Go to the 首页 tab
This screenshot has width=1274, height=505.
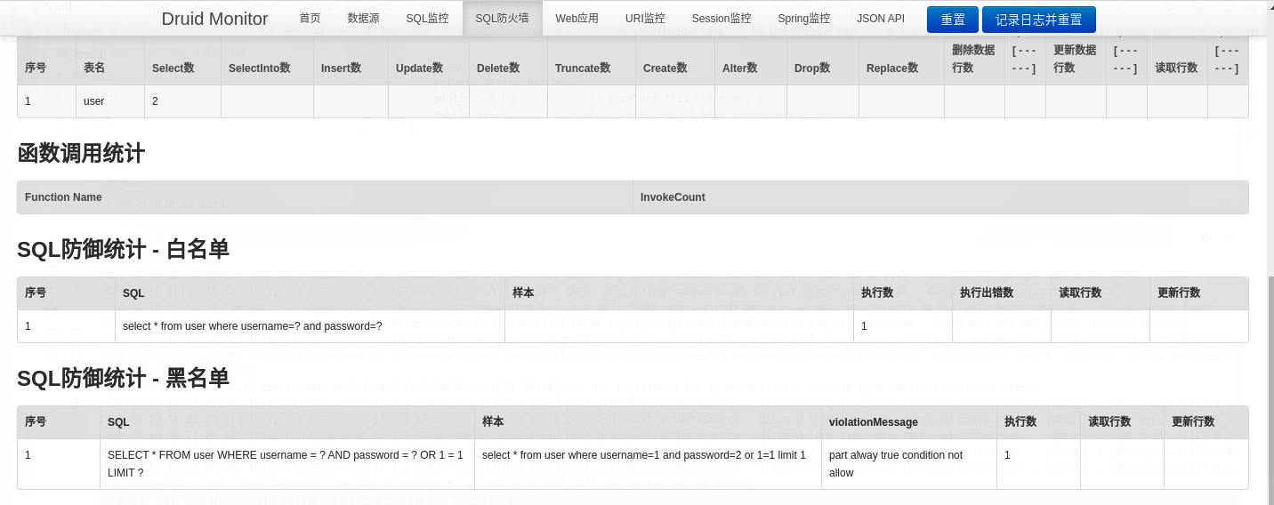[x=310, y=18]
